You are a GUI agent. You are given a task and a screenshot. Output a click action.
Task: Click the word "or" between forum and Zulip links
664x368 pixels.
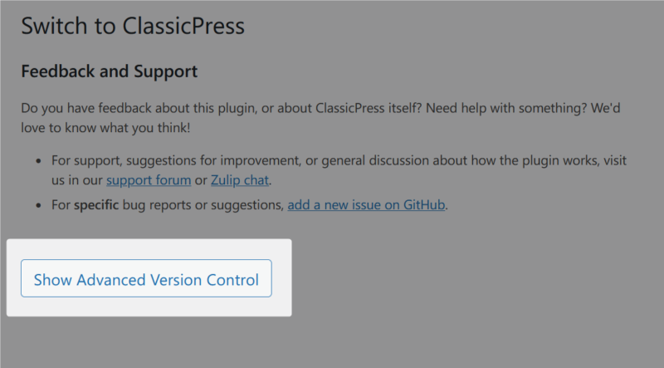click(x=201, y=179)
